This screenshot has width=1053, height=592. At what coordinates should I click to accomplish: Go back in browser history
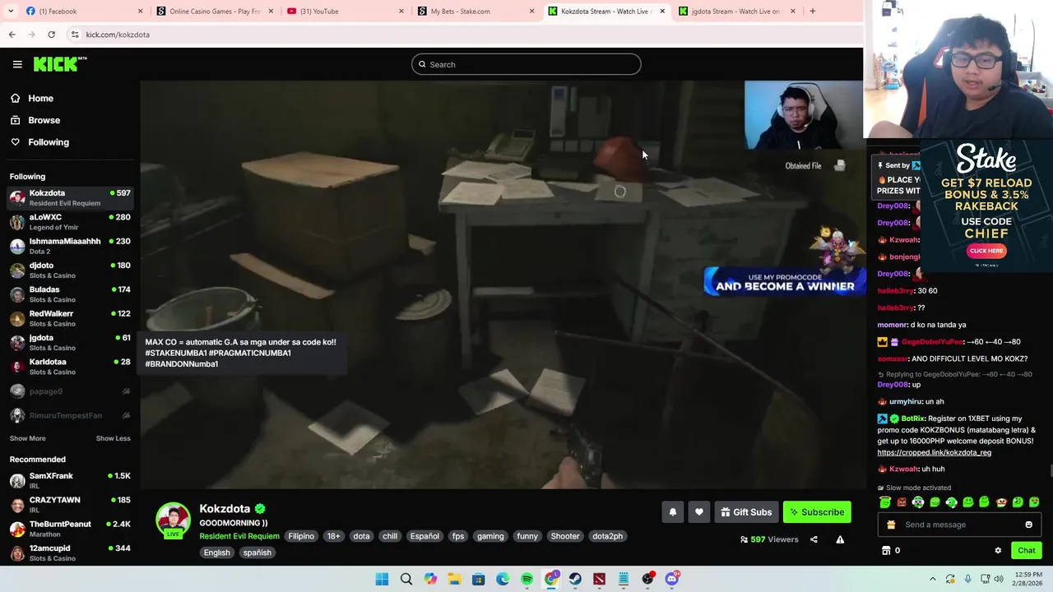pyautogui.click(x=12, y=35)
